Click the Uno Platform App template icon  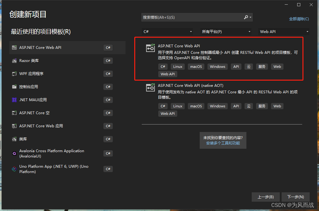(x=14, y=169)
